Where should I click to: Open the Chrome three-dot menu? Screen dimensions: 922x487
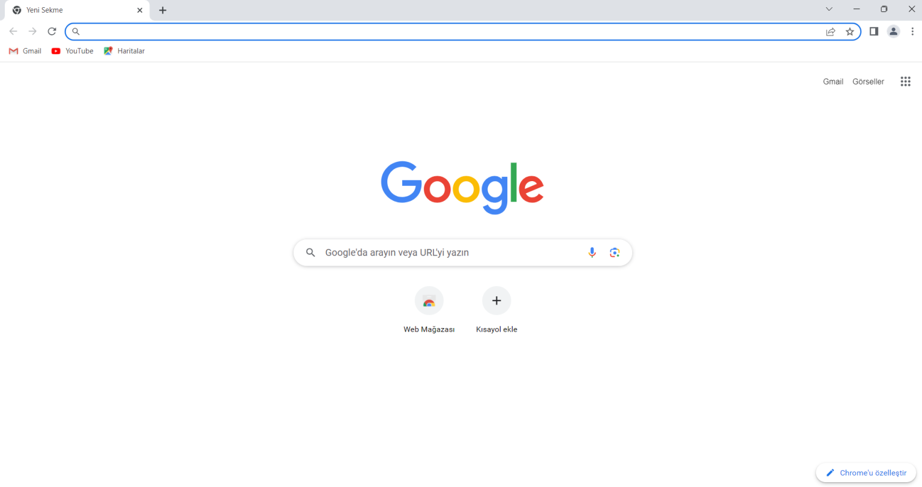click(x=912, y=31)
